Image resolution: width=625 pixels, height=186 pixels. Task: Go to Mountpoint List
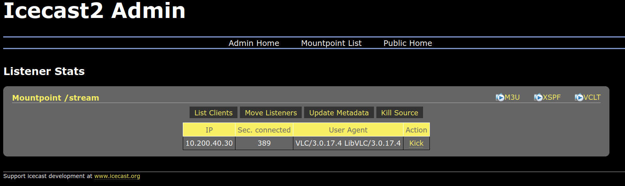click(x=331, y=43)
